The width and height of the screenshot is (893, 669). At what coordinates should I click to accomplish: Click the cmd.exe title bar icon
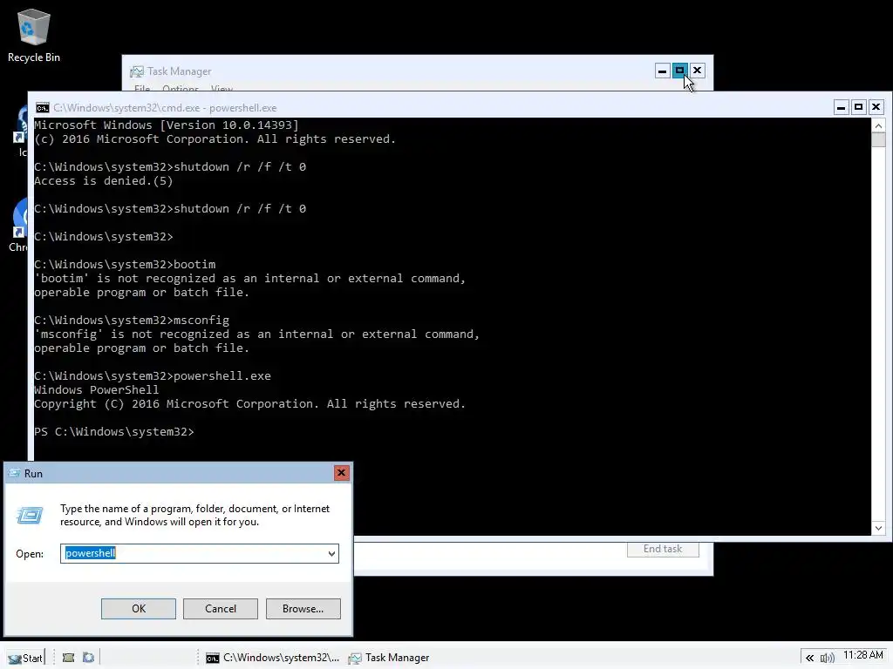(x=42, y=107)
